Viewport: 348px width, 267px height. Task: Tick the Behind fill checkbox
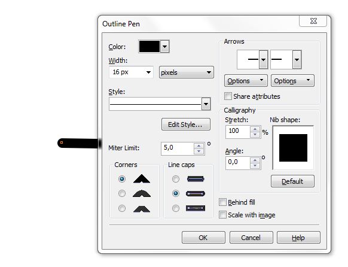pyautogui.click(x=222, y=202)
